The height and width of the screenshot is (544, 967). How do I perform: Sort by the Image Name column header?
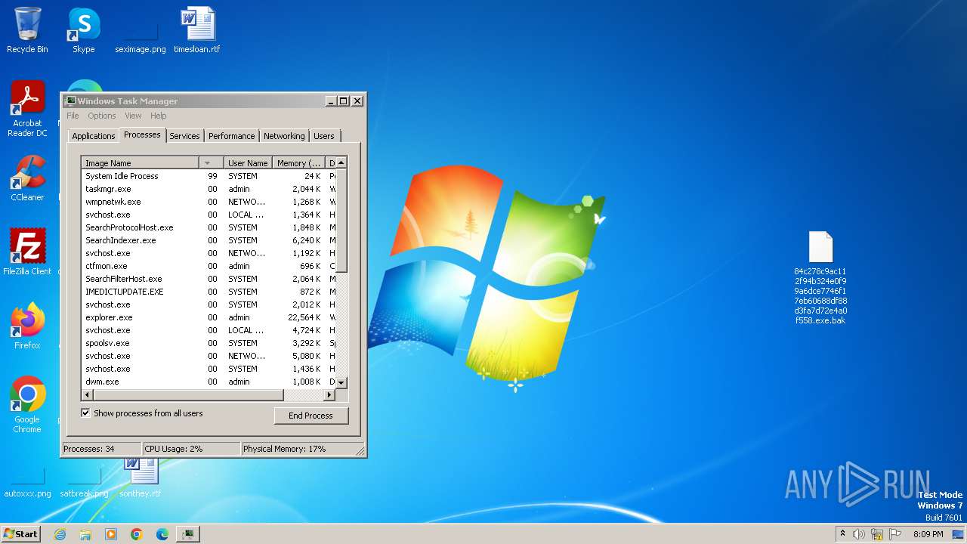click(140, 162)
